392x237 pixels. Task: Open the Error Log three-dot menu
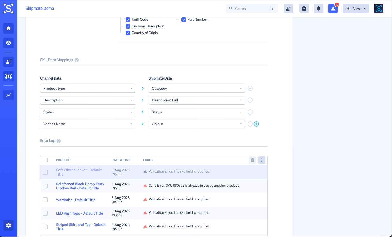pyautogui.click(x=262, y=160)
